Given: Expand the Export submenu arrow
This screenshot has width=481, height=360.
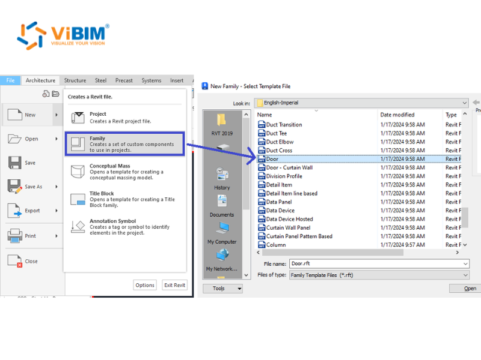Looking at the screenshot, I should click(x=57, y=211).
